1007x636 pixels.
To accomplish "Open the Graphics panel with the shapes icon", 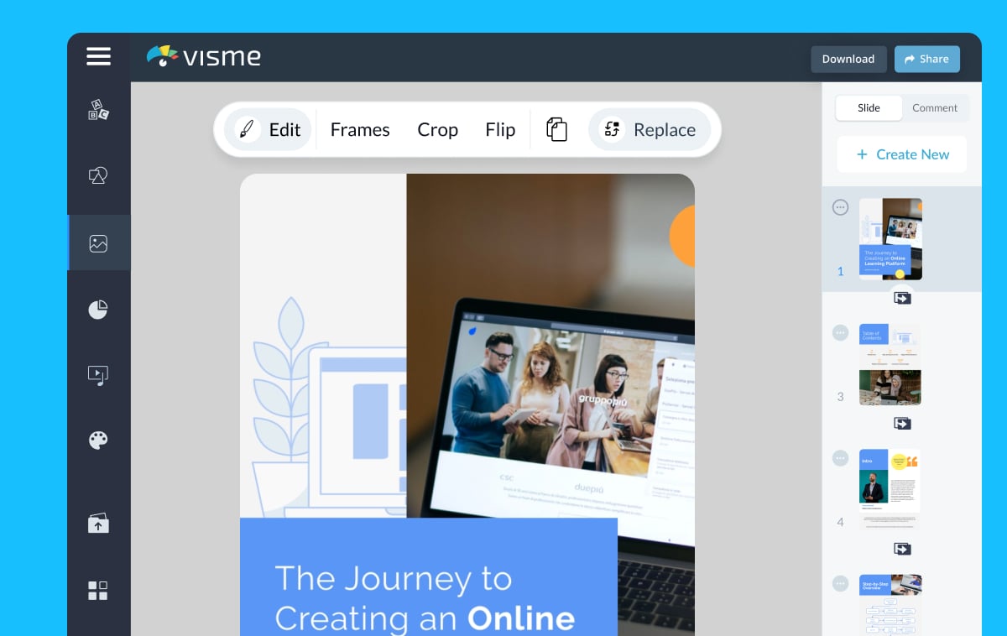I will (x=98, y=175).
